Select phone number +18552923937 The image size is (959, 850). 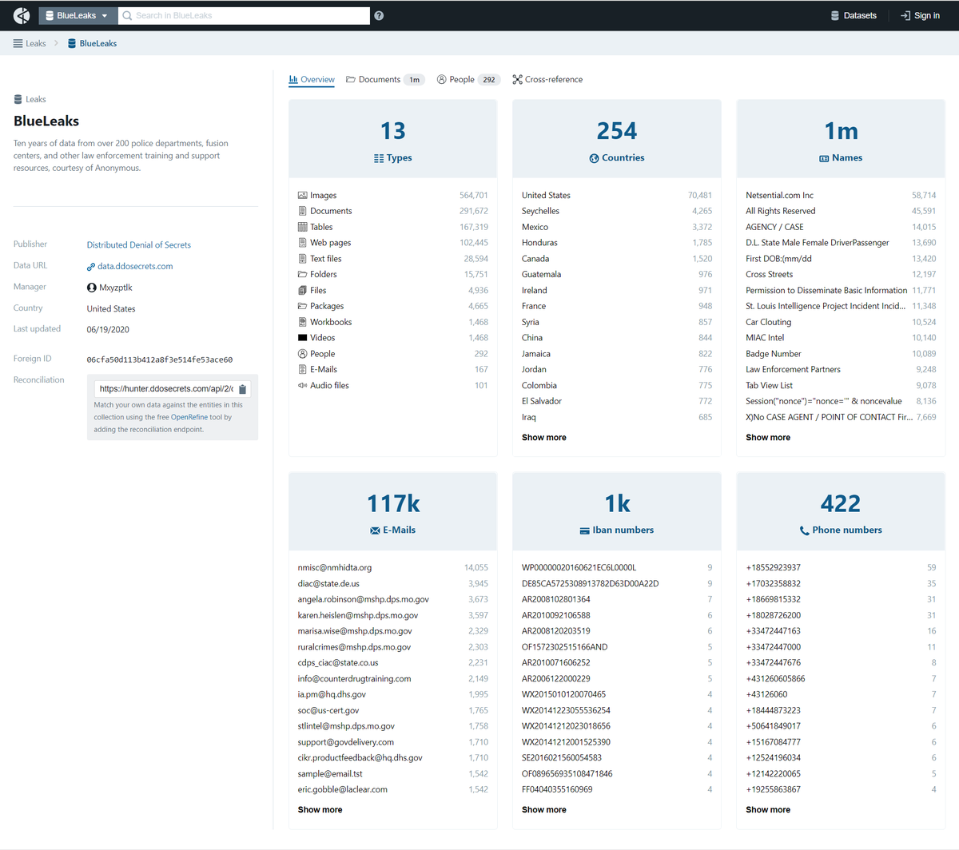pos(841,567)
